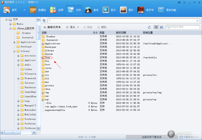This screenshot has height=140, width=202.
Task: Select the .fseventsd folder in the file list
Action: point(50,40)
